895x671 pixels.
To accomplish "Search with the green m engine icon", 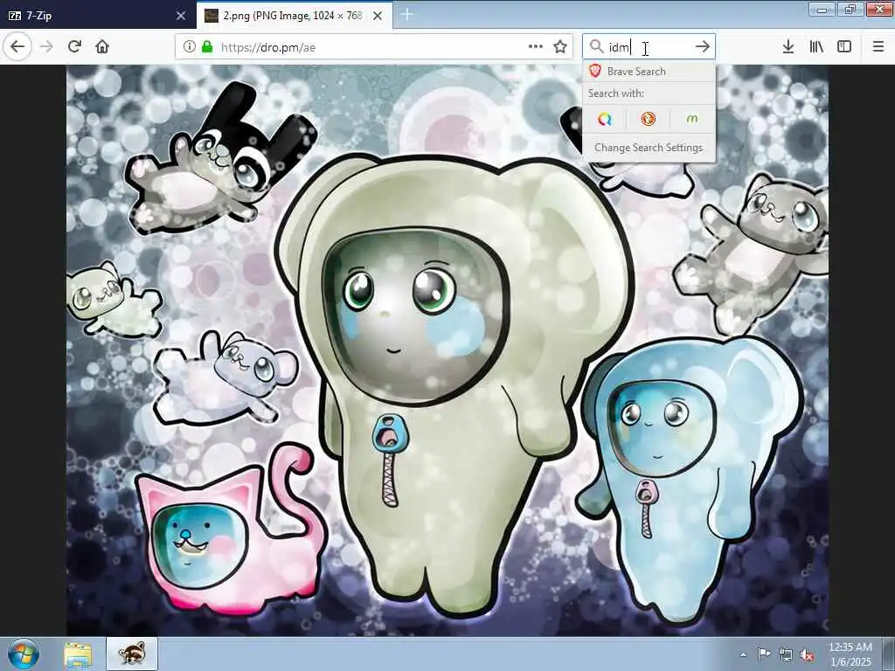I will [x=692, y=119].
